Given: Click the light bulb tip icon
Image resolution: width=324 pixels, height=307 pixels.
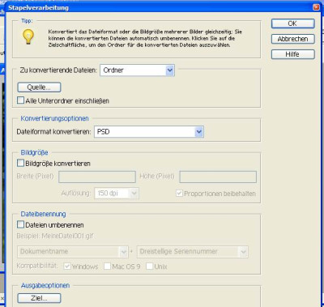Looking at the screenshot, I should coord(28,36).
